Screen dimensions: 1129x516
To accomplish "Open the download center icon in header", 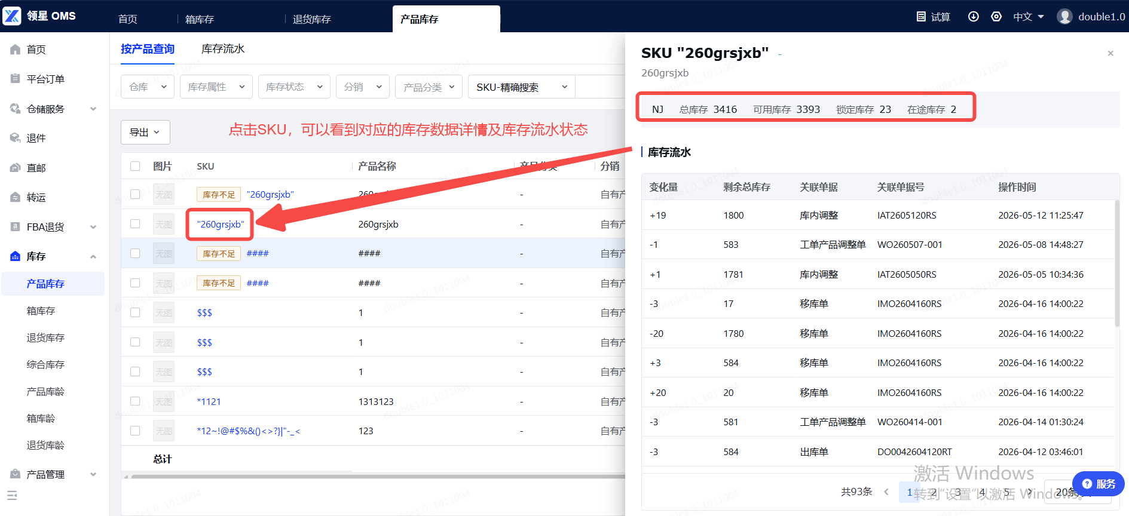I will [x=974, y=17].
